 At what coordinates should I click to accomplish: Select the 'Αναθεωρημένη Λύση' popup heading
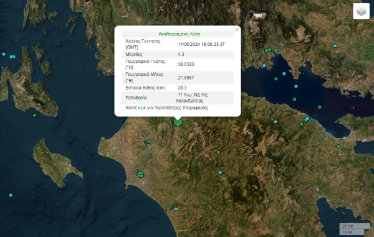pyautogui.click(x=180, y=34)
